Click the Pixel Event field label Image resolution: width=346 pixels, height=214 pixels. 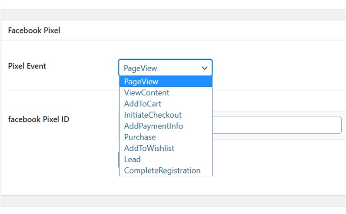(27, 66)
